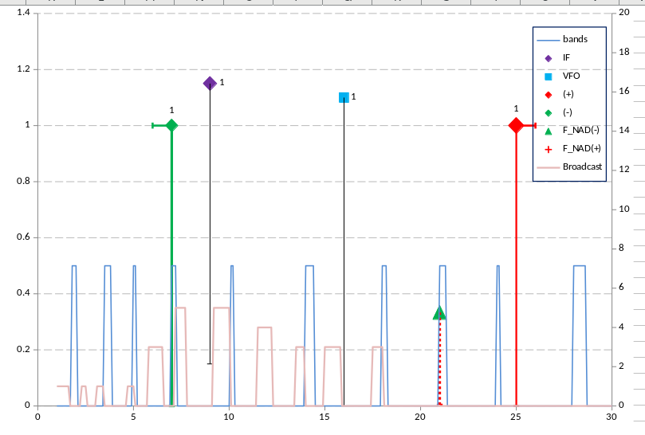Select the green triangle icon in legend
The image size is (645, 435).
(x=548, y=131)
